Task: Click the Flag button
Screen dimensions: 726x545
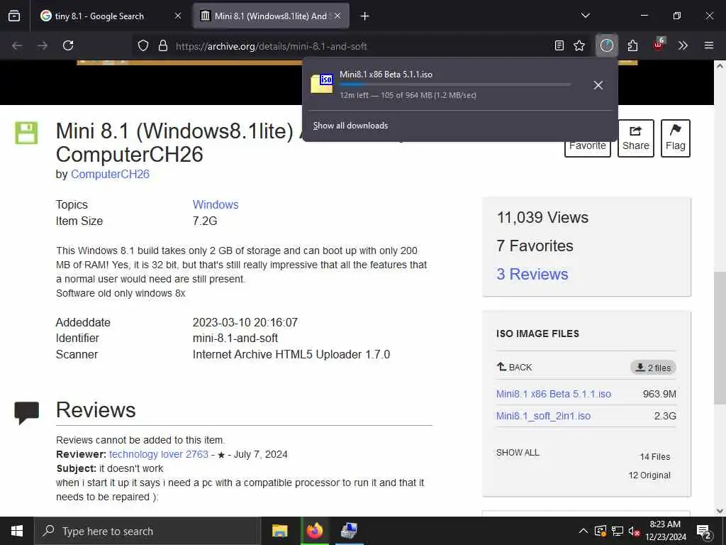Action: [x=676, y=138]
